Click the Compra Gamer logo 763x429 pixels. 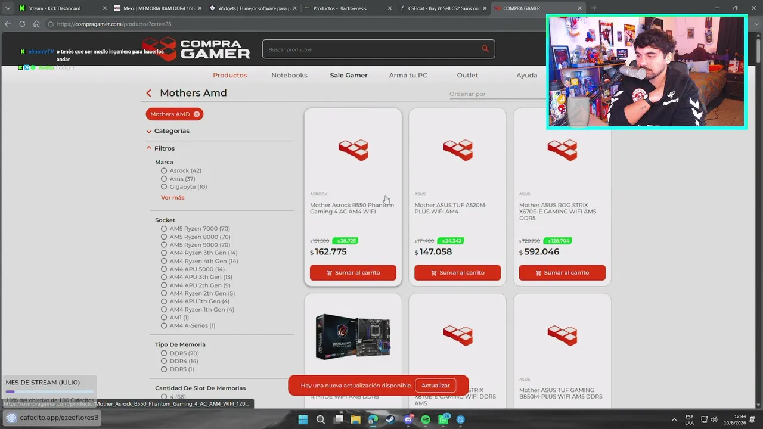196,49
